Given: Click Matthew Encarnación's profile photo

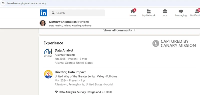Looking at the screenshot, I should (43, 23).
